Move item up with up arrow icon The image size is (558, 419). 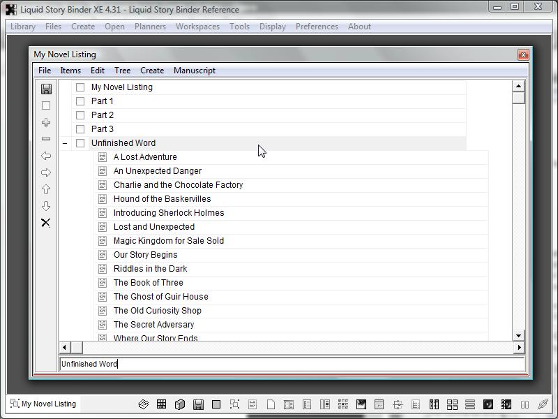tap(46, 189)
